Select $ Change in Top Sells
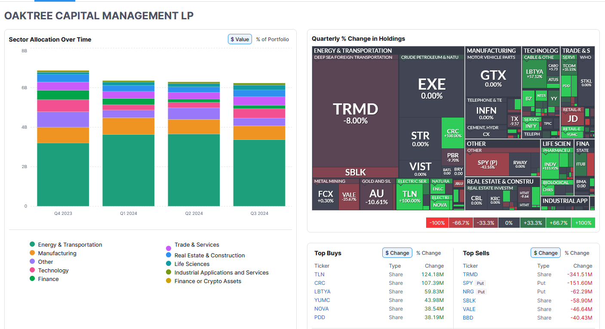The image size is (605, 329). [546, 253]
